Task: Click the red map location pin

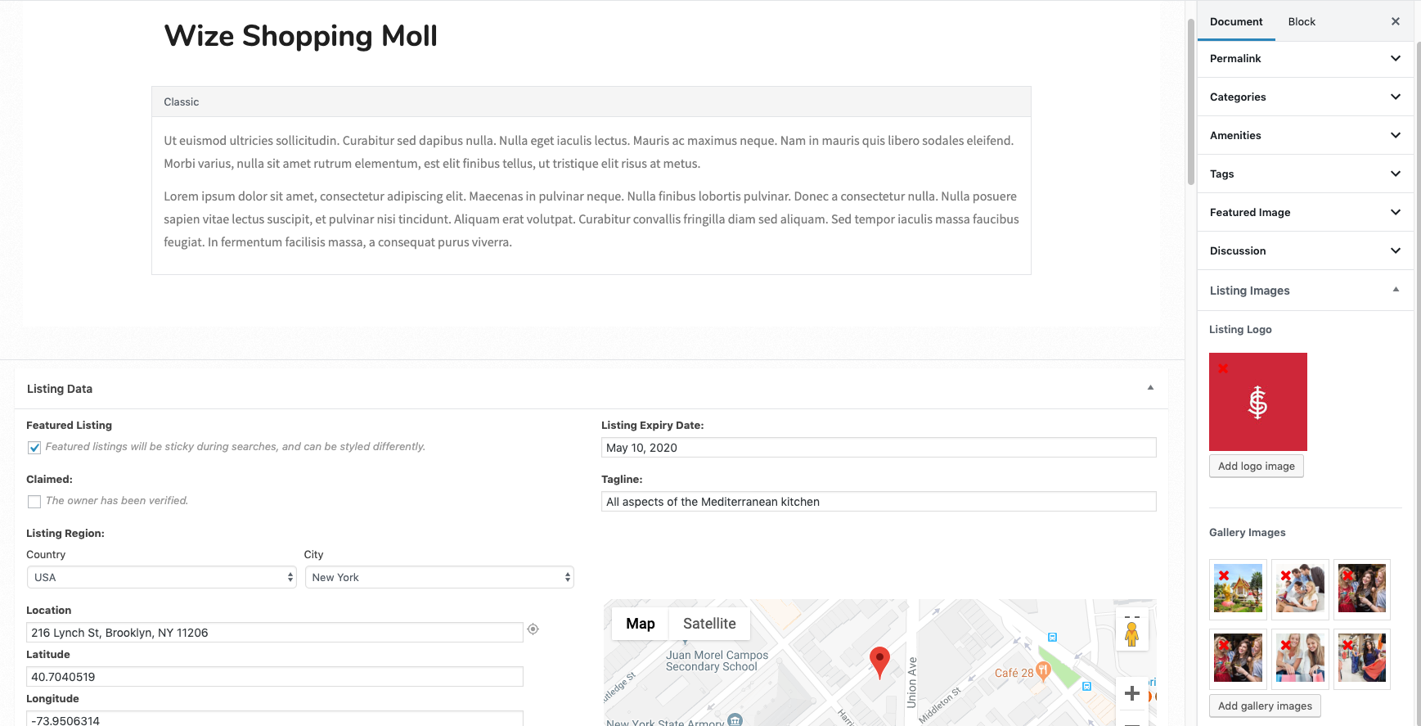Action: coord(879,661)
